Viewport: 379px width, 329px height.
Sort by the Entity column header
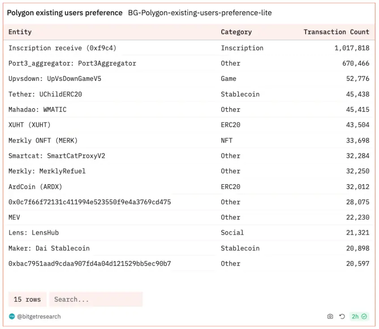click(x=20, y=32)
